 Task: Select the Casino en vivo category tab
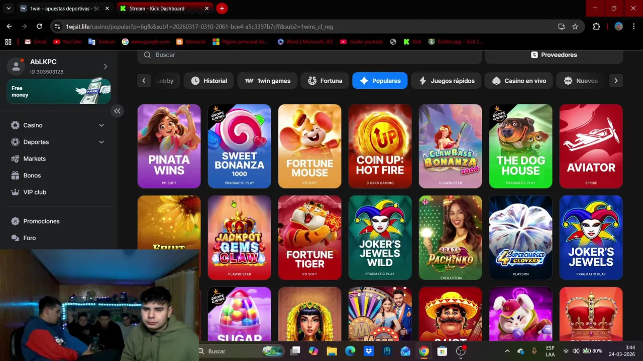[x=519, y=81]
